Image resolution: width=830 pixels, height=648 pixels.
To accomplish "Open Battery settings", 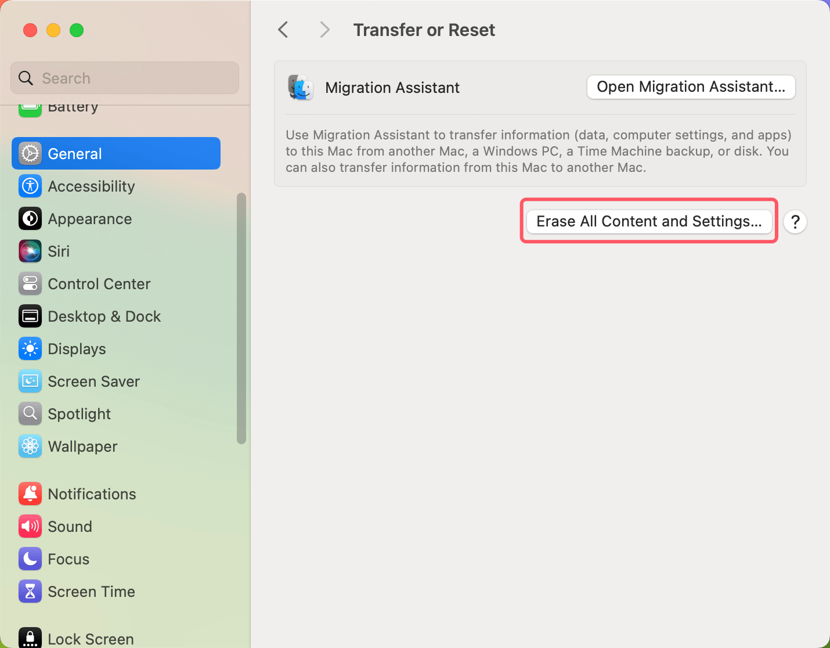I will pyautogui.click(x=72, y=107).
